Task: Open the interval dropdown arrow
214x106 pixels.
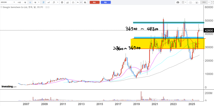Action: point(39,2)
